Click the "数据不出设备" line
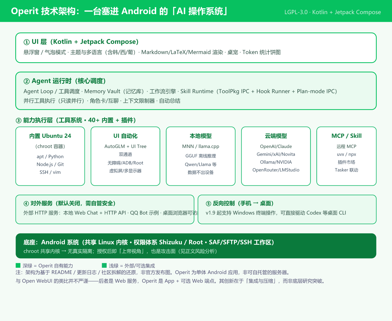The image size is (392, 321). (x=201, y=172)
